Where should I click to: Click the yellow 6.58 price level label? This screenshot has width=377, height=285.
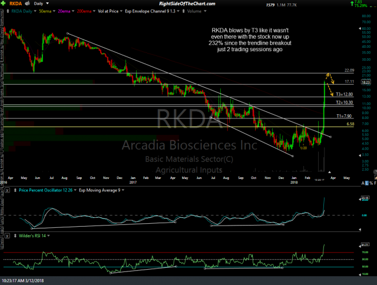350,124
